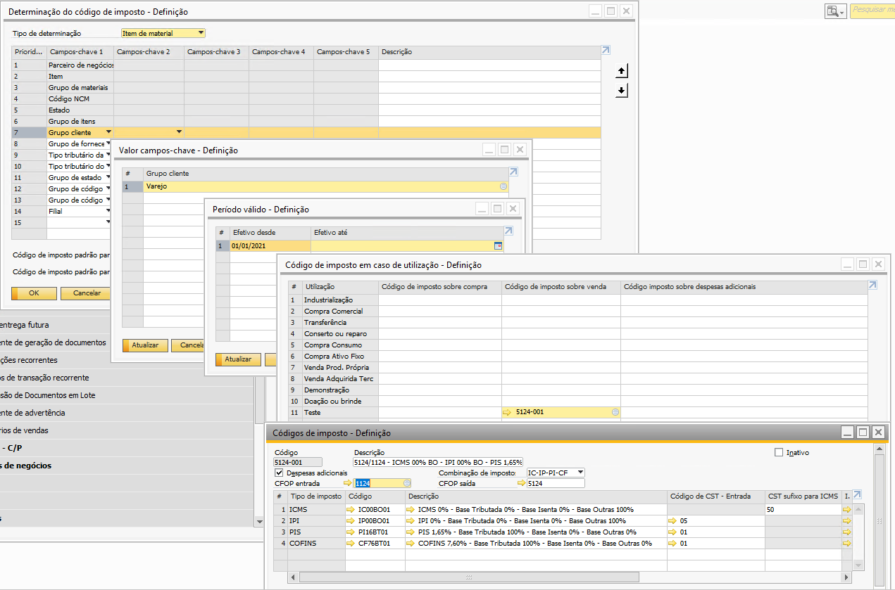Image resolution: width=895 pixels, height=590 pixels.
Task: Uncheck the Despesas adicionais checkbox
Action: (279, 473)
